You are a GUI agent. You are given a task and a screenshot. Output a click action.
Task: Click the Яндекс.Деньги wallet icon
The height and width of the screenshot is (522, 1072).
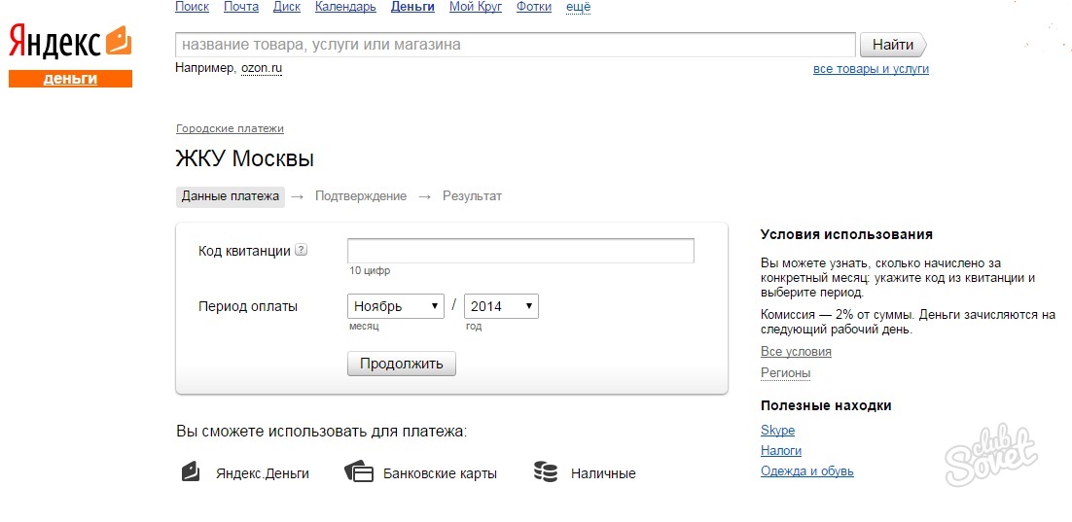pyautogui.click(x=191, y=471)
